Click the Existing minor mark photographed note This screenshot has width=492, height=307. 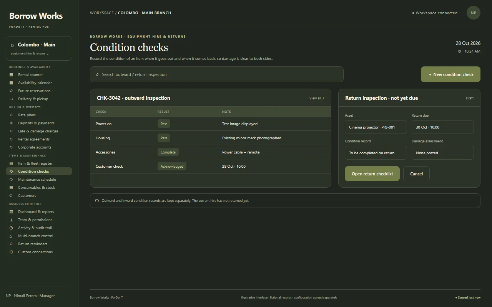pyautogui.click(x=252, y=138)
